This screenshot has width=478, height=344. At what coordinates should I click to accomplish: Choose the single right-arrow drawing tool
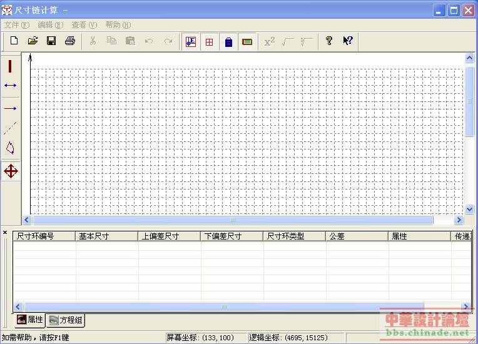[11, 108]
